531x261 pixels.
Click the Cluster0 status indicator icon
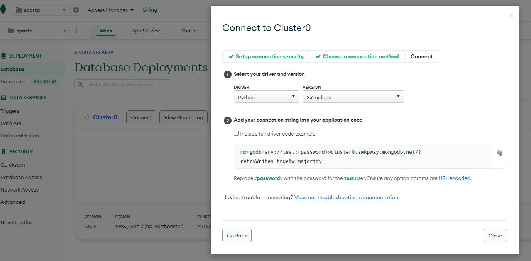click(x=87, y=117)
